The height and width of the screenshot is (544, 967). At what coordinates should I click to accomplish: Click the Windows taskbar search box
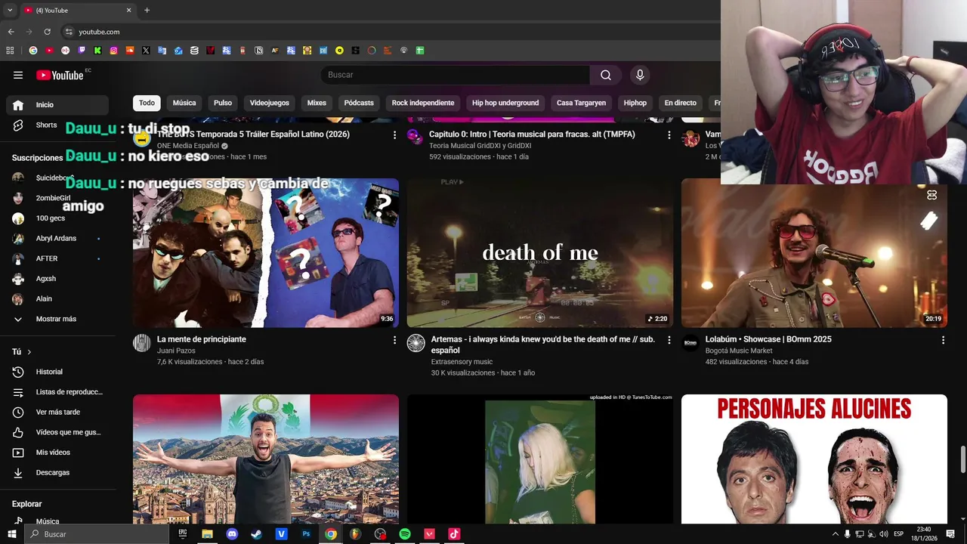(x=97, y=534)
